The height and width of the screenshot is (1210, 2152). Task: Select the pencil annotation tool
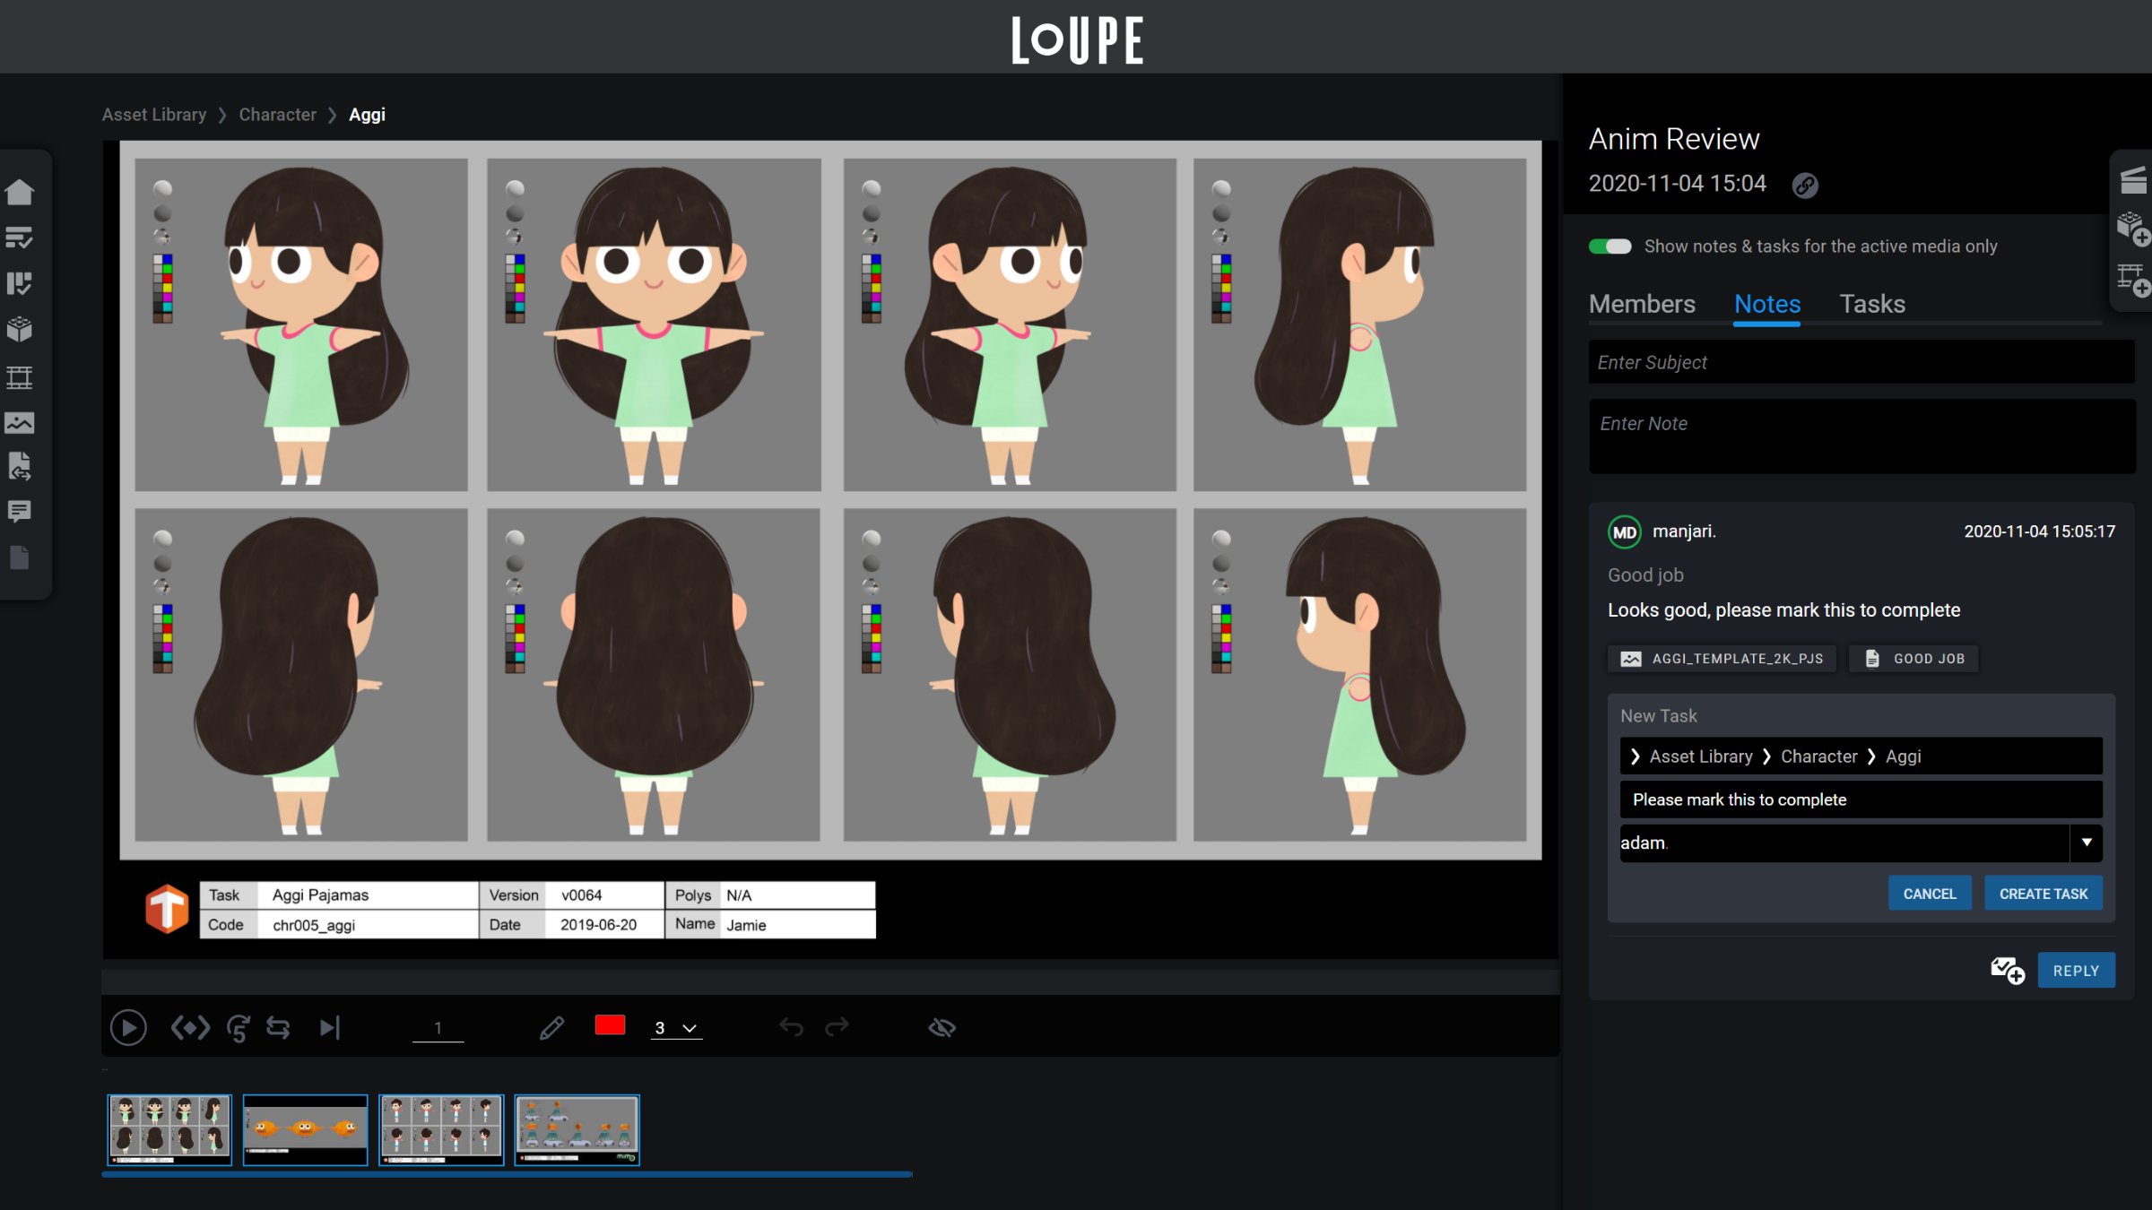coord(551,1027)
